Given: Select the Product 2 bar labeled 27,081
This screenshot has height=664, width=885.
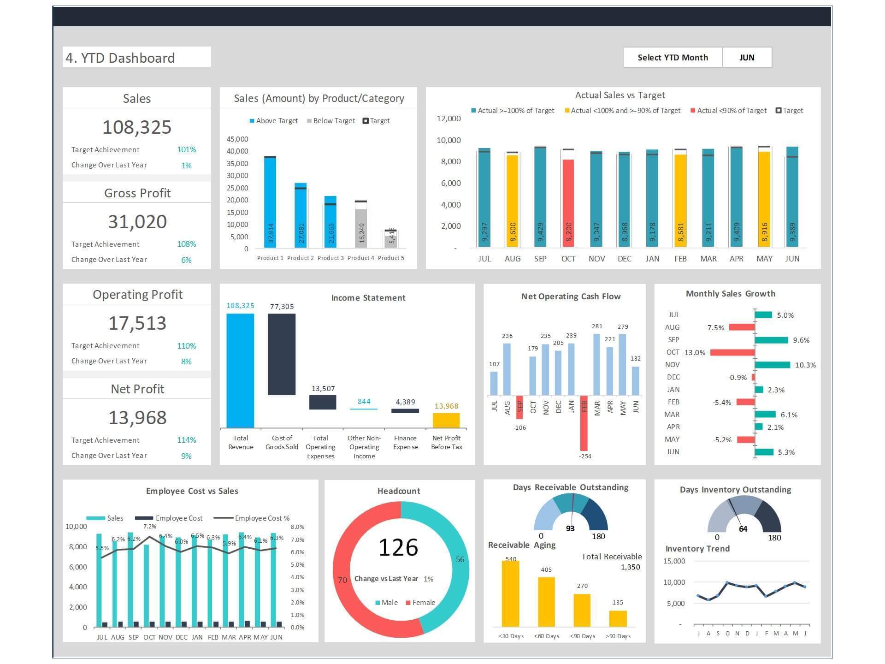Looking at the screenshot, I should pyautogui.click(x=301, y=215).
